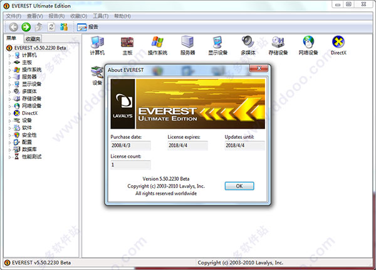Click the License count field
Screen dimensions: 376x270
coord(131,165)
